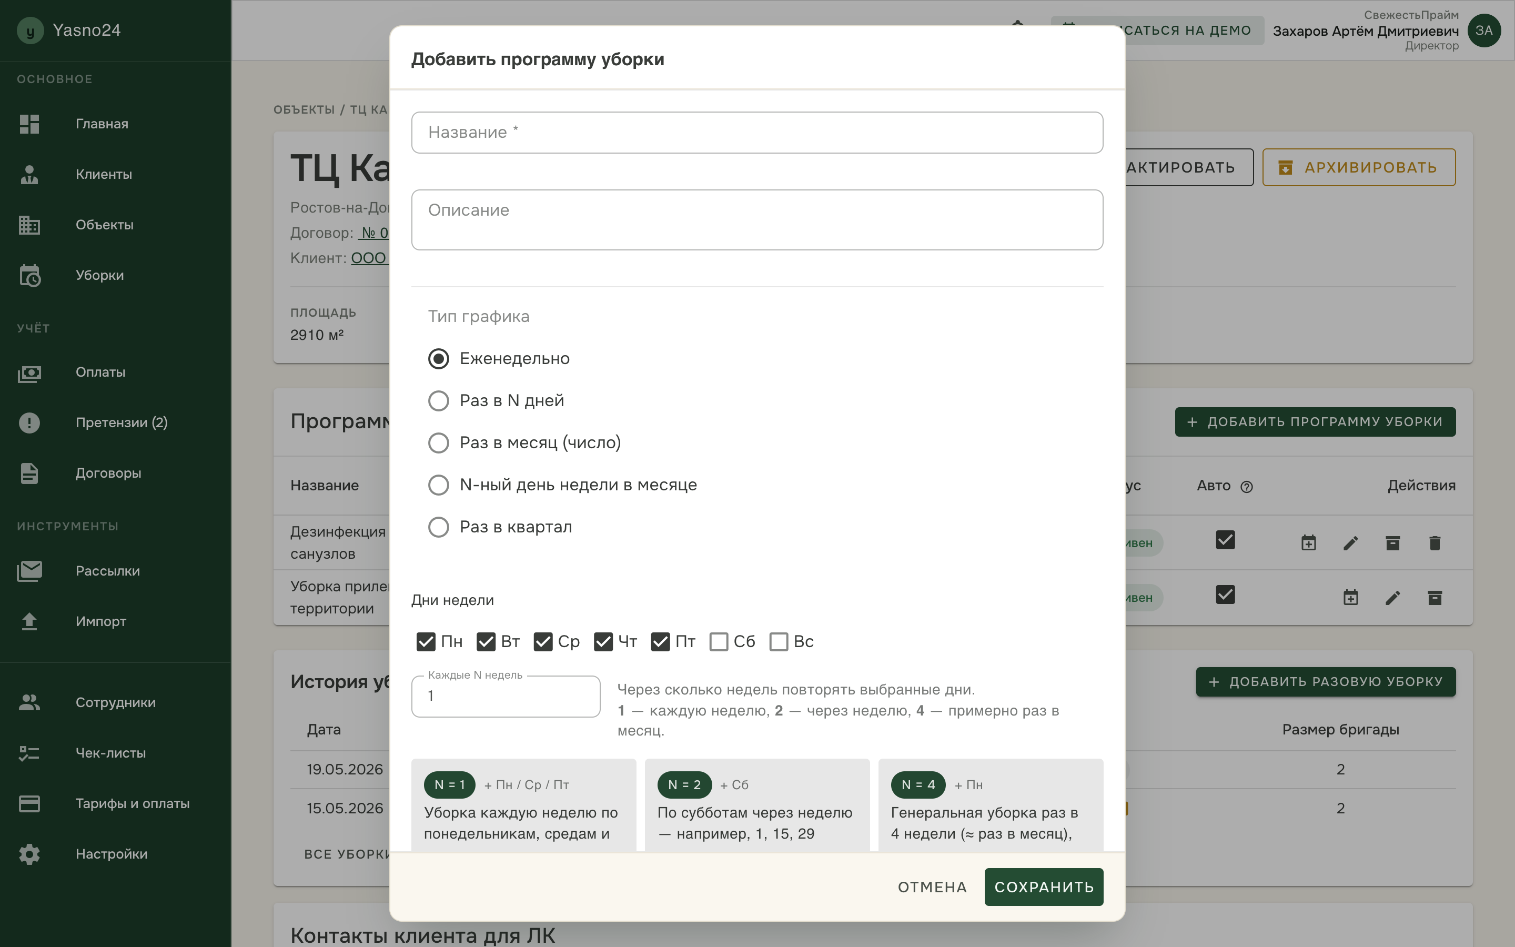Edit Уборка прилегающей территории with pencil icon
This screenshot has height=947, width=1515.
tap(1392, 598)
